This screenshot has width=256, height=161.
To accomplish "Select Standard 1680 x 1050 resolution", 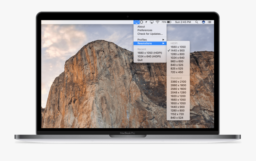I will click(178, 100).
